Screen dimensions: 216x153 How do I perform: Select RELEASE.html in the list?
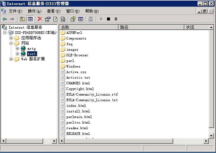(78, 134)
